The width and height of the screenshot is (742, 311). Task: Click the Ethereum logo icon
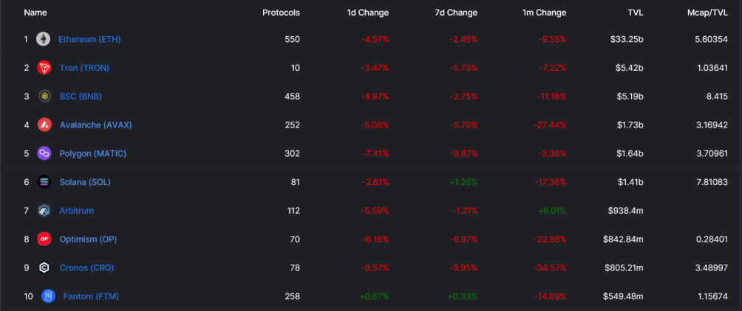43,39
